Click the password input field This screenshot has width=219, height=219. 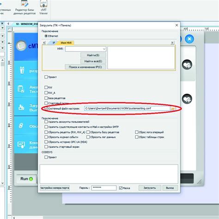coord(104,188)
